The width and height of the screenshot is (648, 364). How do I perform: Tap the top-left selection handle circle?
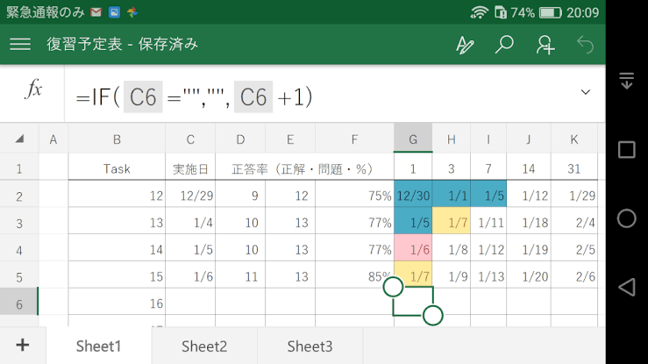[393, 287]
